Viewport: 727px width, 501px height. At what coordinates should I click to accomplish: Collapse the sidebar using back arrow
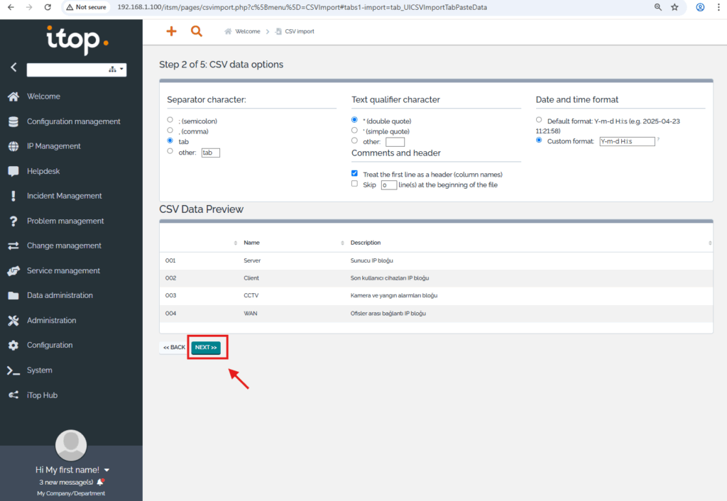(x=13, y=68)
